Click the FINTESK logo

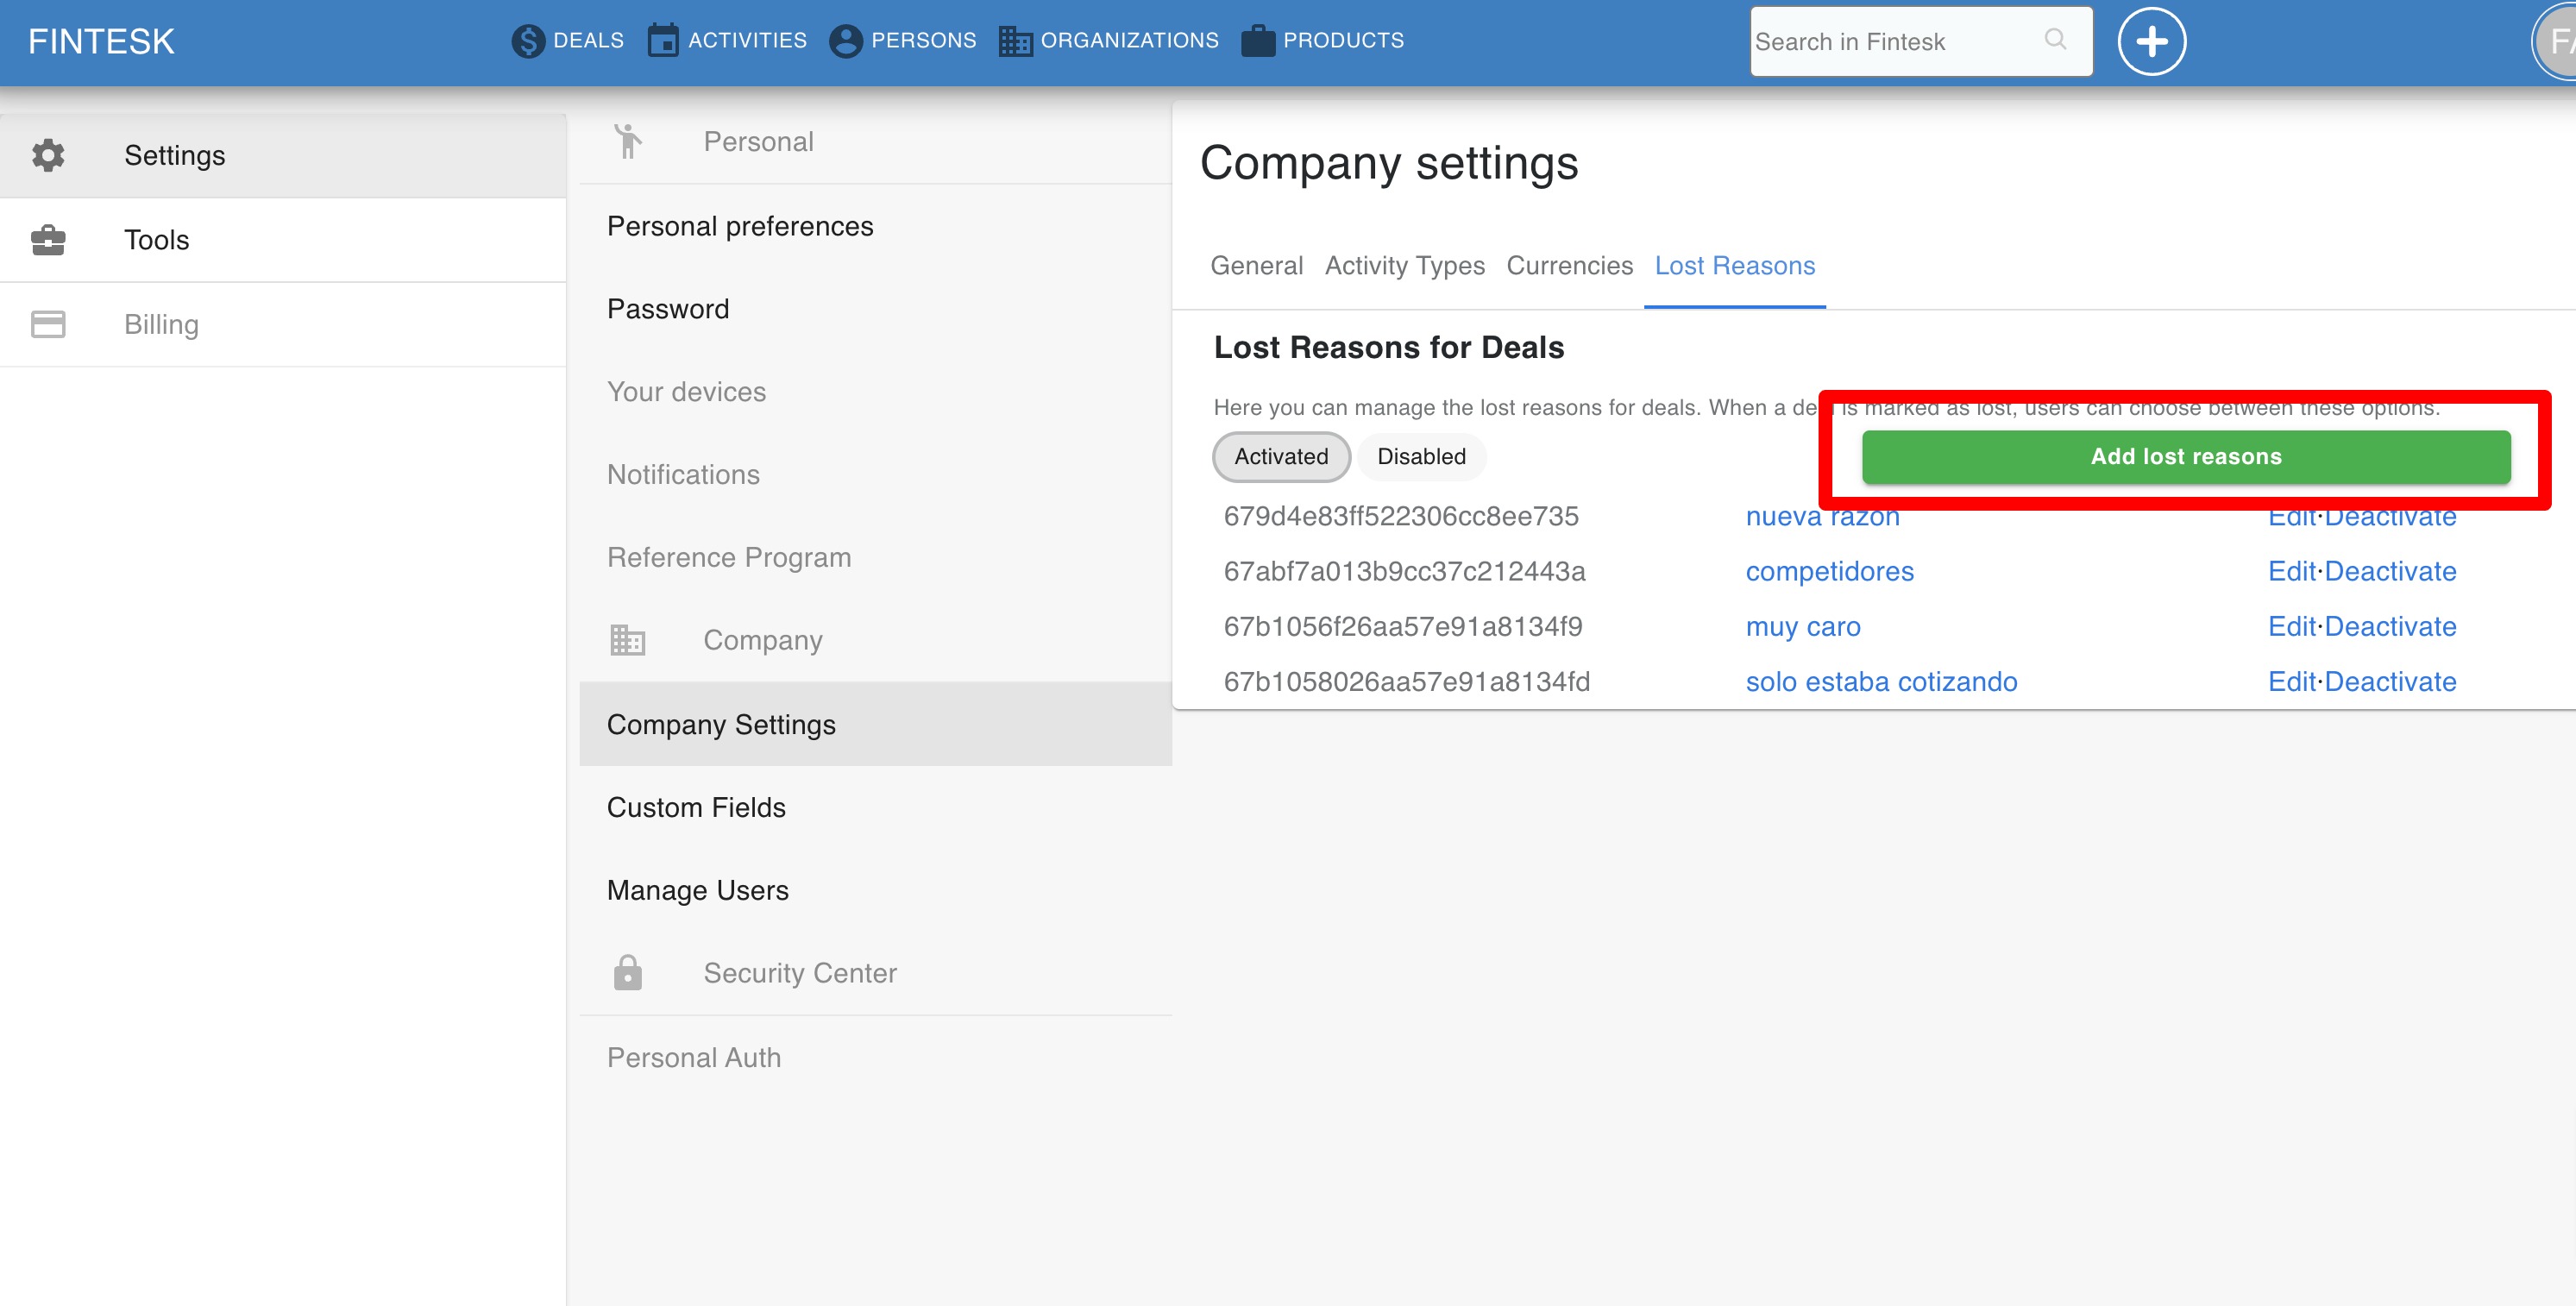[101, 41]
